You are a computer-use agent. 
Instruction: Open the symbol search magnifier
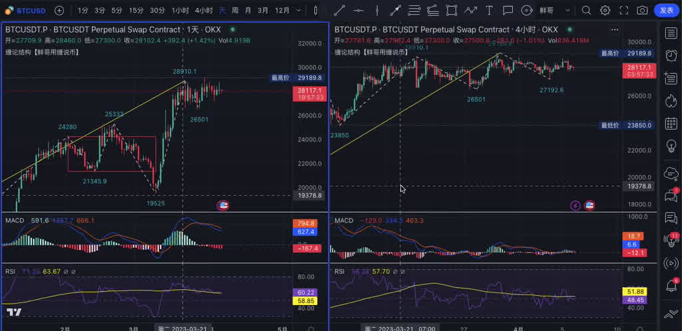tap(586, 11)
